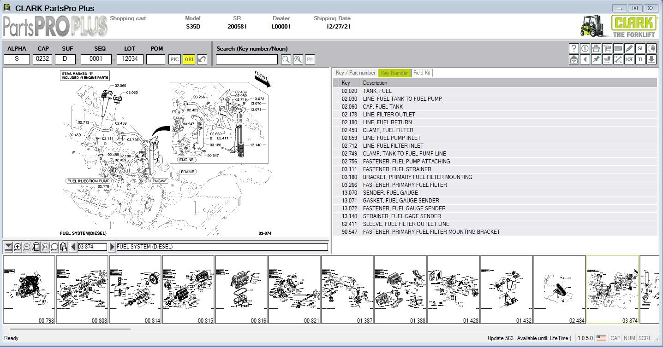Viewport: 663px width, 347px height.
Task: Click the FUEL SYSTEM (DIESEL) title field
Action: pos(222,247)
